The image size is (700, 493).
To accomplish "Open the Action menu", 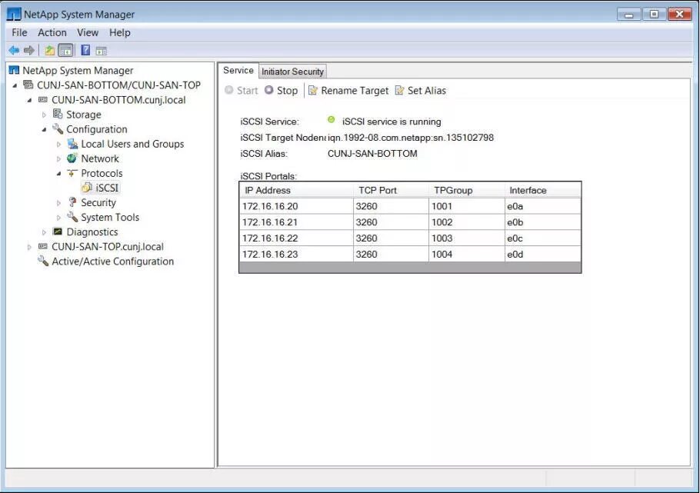I will pos(52,32).
